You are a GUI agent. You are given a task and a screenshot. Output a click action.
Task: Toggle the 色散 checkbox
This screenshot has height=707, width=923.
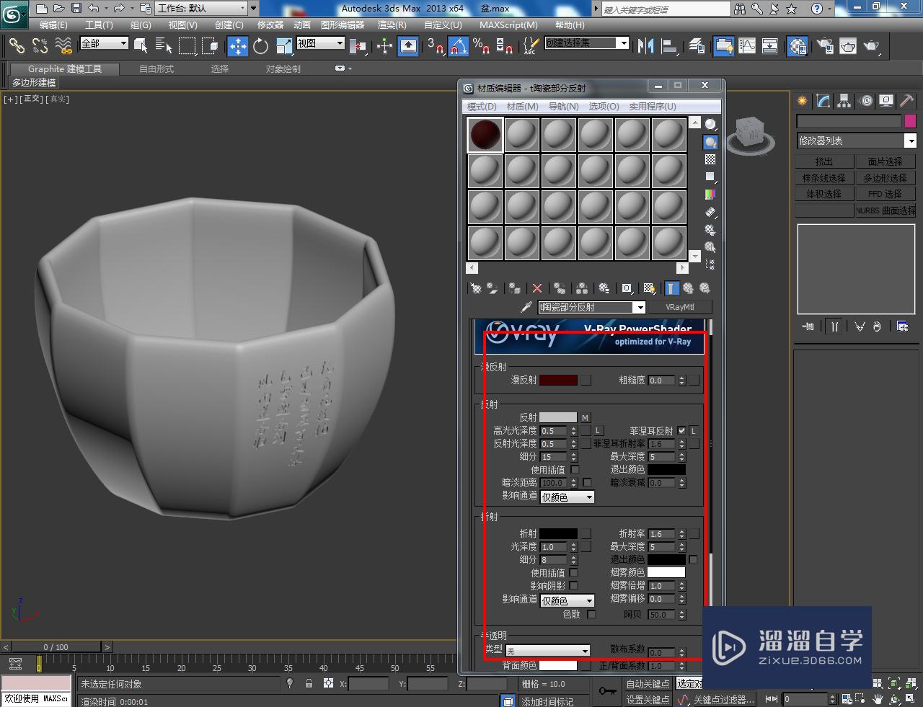(x=591, y=615)
